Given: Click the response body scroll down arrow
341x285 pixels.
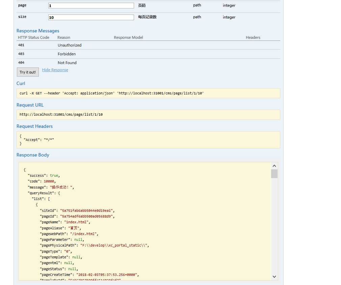Looking at the screenshot, I should [274, 277].
